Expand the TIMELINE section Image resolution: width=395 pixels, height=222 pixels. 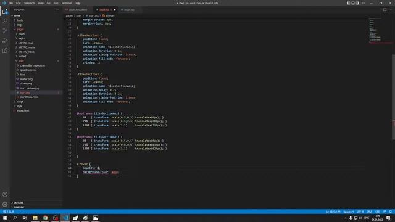click(x=19, y=207)
